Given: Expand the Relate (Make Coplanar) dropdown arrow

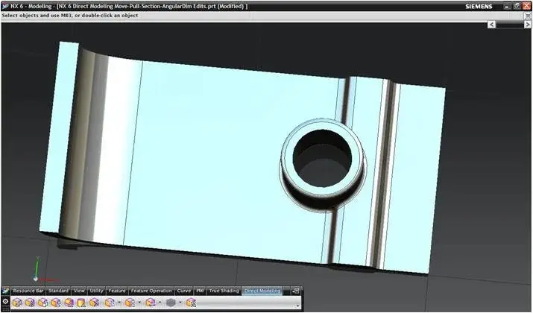Looking at the screenshot, I should 139,303.
